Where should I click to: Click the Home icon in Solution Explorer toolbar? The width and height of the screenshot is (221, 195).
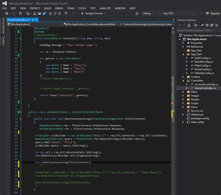[189, 25]
